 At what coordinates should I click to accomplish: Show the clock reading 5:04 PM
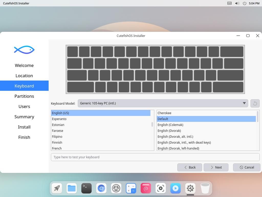click(x=254, y=3)
